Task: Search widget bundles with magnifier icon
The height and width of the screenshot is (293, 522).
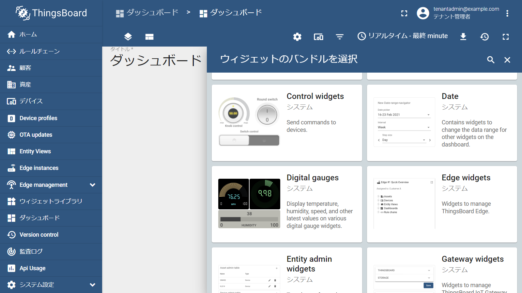Action: click(491, 60)
